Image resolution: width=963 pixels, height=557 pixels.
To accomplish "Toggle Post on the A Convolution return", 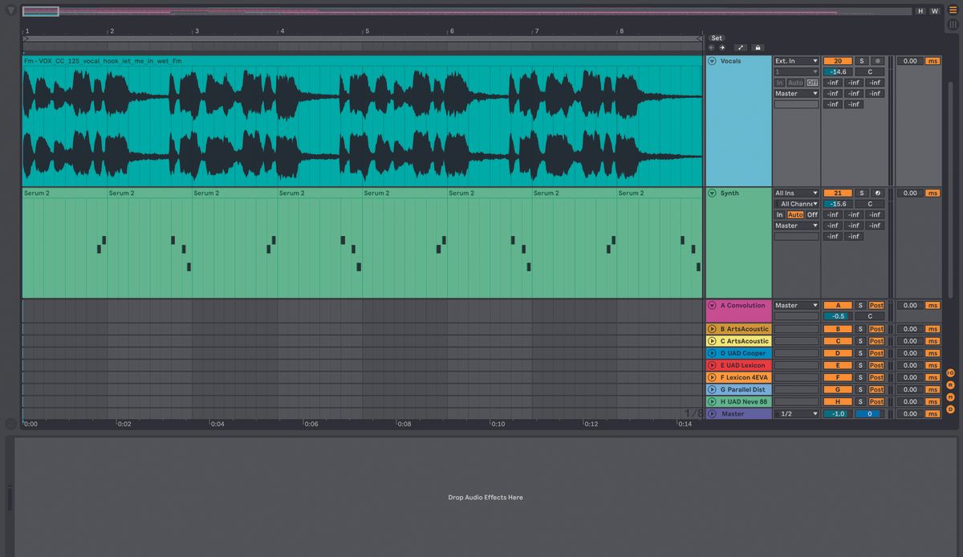I will (876, 305).
